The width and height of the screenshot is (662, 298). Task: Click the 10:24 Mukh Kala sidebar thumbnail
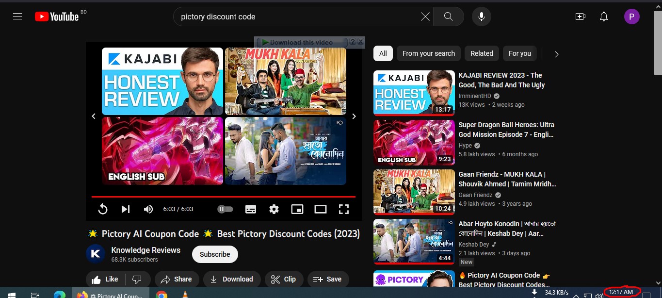[414, 192]
